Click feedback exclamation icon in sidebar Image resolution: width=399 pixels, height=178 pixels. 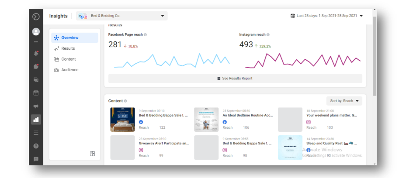pyautogui.click(x=36, y=159)
